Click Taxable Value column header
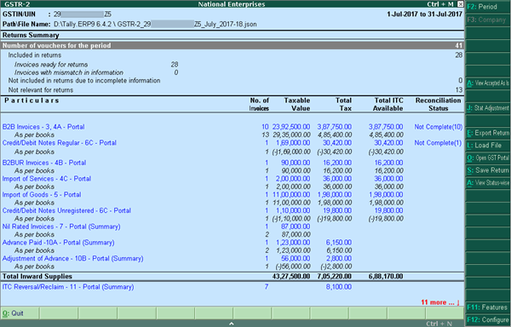The width and height of the screenshot is (511, 327). pyautogui.click(x=297, y=105)
